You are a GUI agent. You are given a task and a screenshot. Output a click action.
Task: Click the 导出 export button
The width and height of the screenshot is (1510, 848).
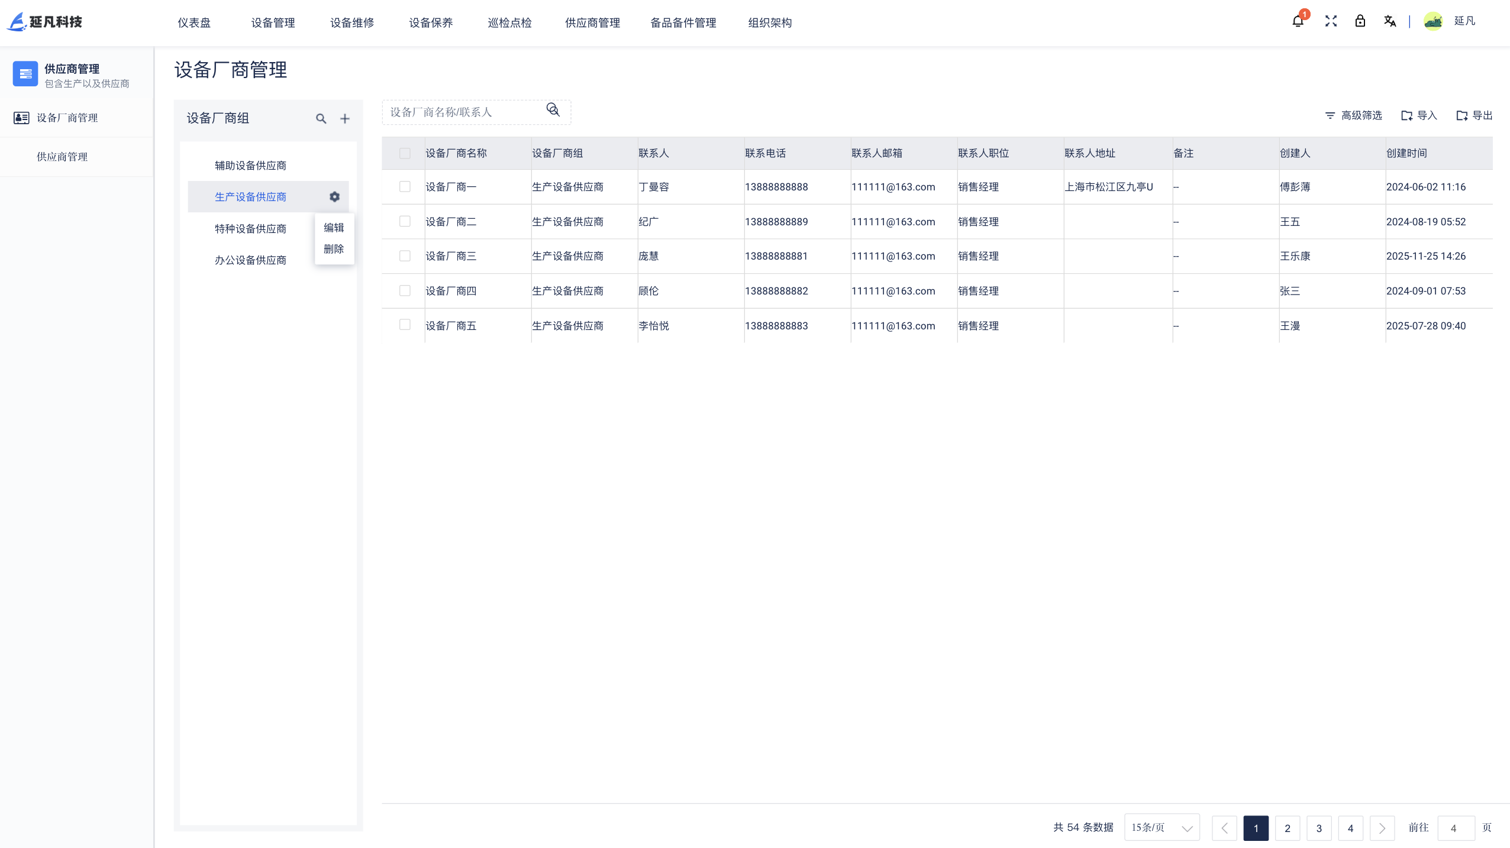click(1474, 115)
